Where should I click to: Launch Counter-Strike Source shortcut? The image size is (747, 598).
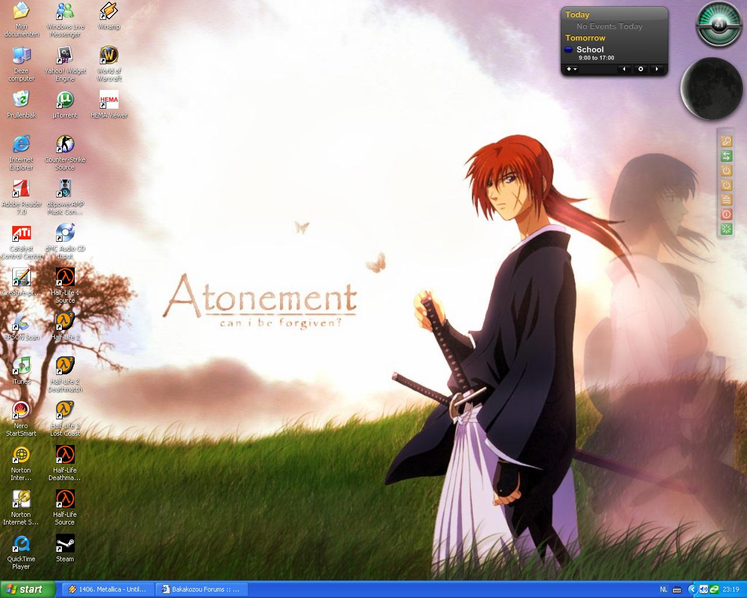click(65, 153)
